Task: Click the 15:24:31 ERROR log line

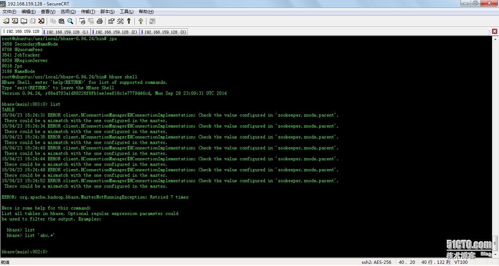Action: pos(170,115)
